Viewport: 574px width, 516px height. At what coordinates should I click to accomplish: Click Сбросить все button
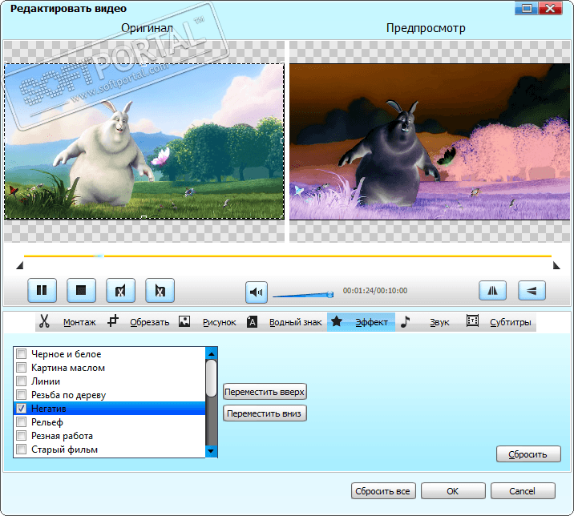pos(383,490)
